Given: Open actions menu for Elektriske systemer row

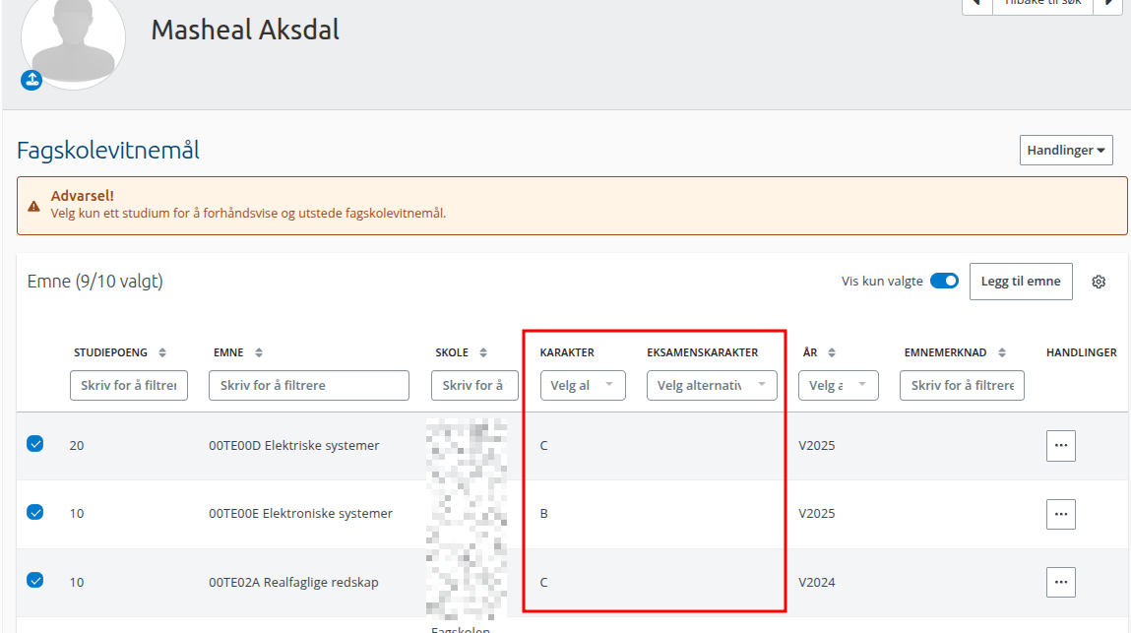Looking at the screenshot, I should tap(1061, 445).
